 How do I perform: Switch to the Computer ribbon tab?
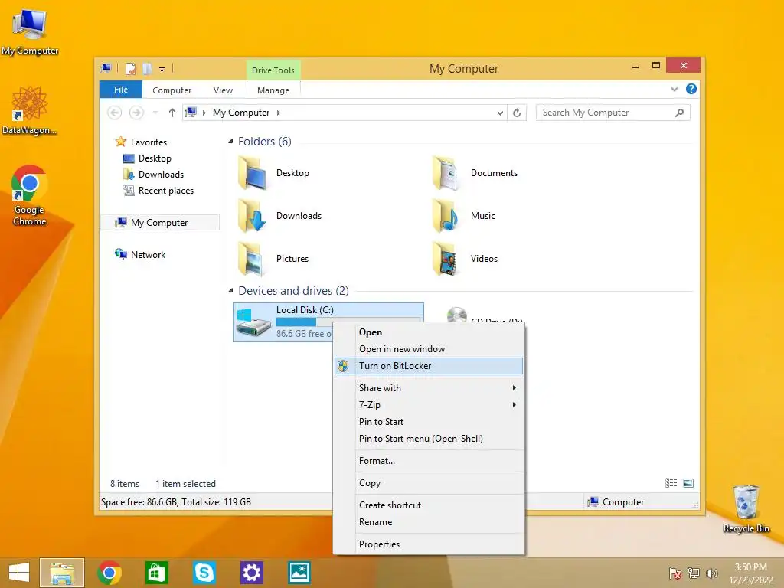click(x=172, y=90)
